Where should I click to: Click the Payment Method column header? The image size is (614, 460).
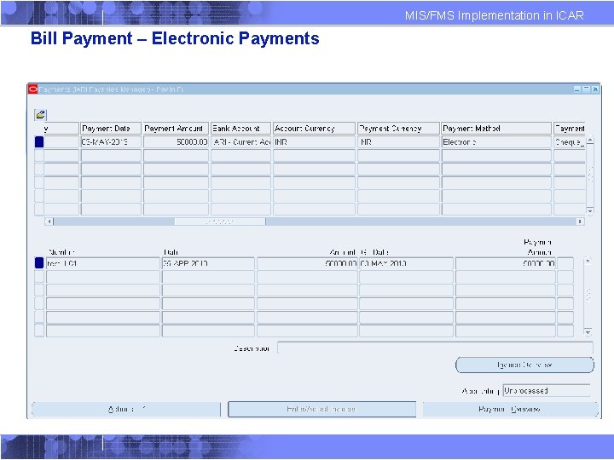click(496, 129)
